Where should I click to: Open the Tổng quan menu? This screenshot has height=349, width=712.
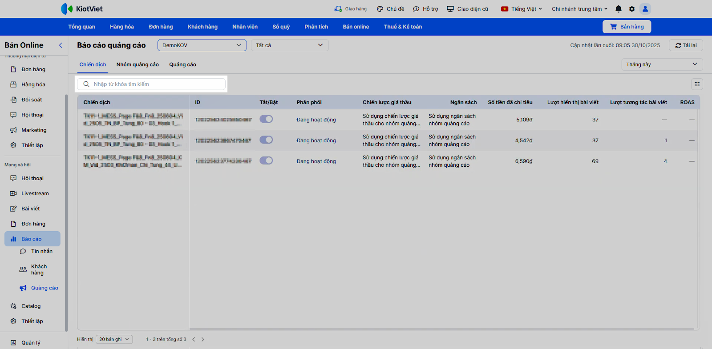pyautogui.click(x=82, y=27)
